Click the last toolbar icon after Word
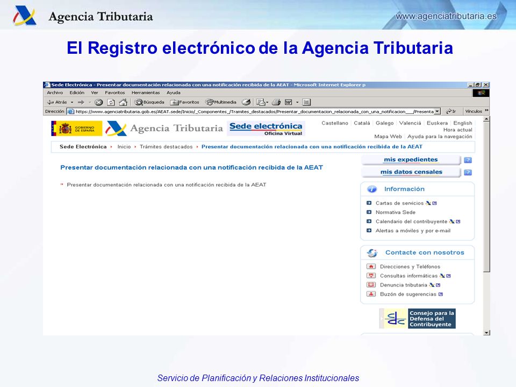This screenshot has width=516, height=387. click(x=306, y=102)
